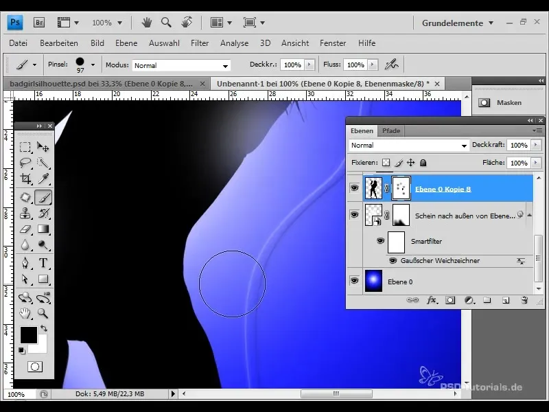Toggle lock image pixels
The image size is (549, 412).
click(x=399, y=163)
